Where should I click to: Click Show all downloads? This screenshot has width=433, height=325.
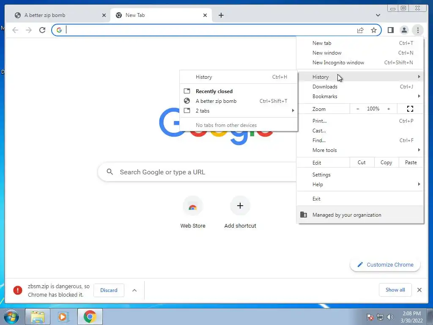[x=395, y=290]
